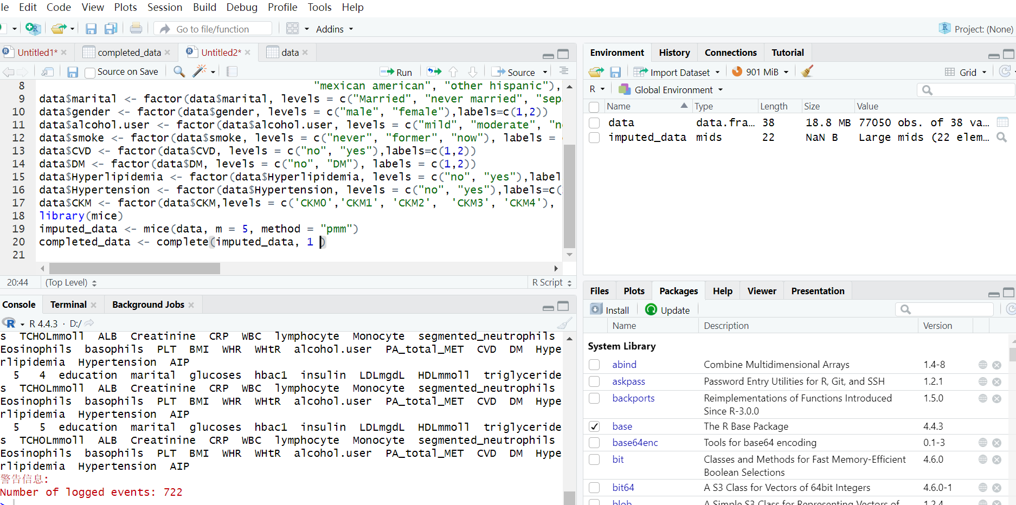The width and height of the screenshot is (1016, 505).
Task: Open the Global Environment selector
Action: 671,90
